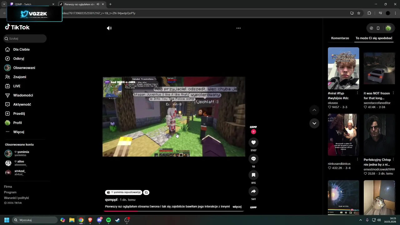The image size is (400, 225).
Task: Focus the Szukaj search field
Action: (25, 38)
